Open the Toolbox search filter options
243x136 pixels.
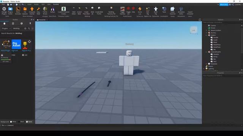click(32, 29)
